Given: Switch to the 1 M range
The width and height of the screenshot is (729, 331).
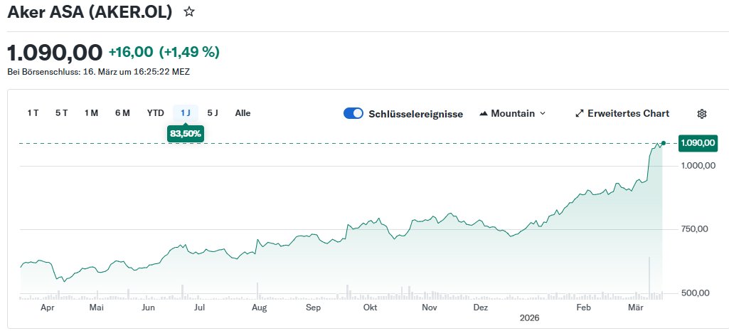Looking at the screenshot, I should [91, 113].
